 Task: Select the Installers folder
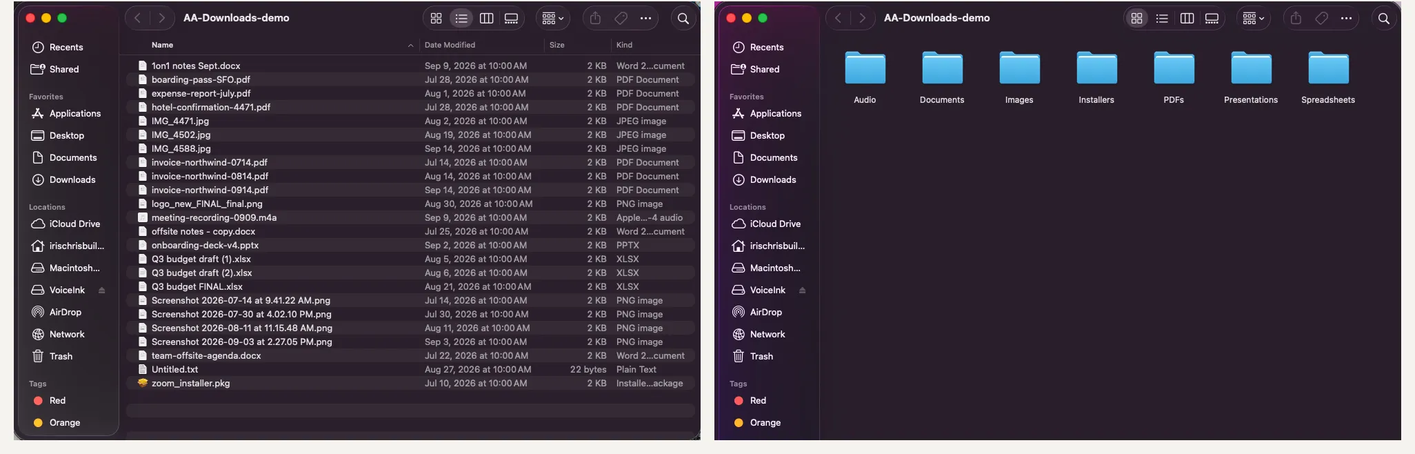1096,68
